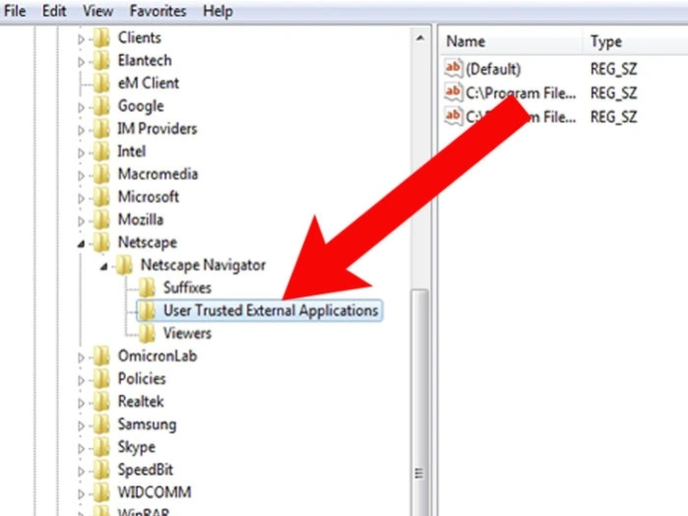Click the Netscape Navigator folder icon
This screenshot has width=688, height=516.
pyautogui.click(x=124, y=265)
